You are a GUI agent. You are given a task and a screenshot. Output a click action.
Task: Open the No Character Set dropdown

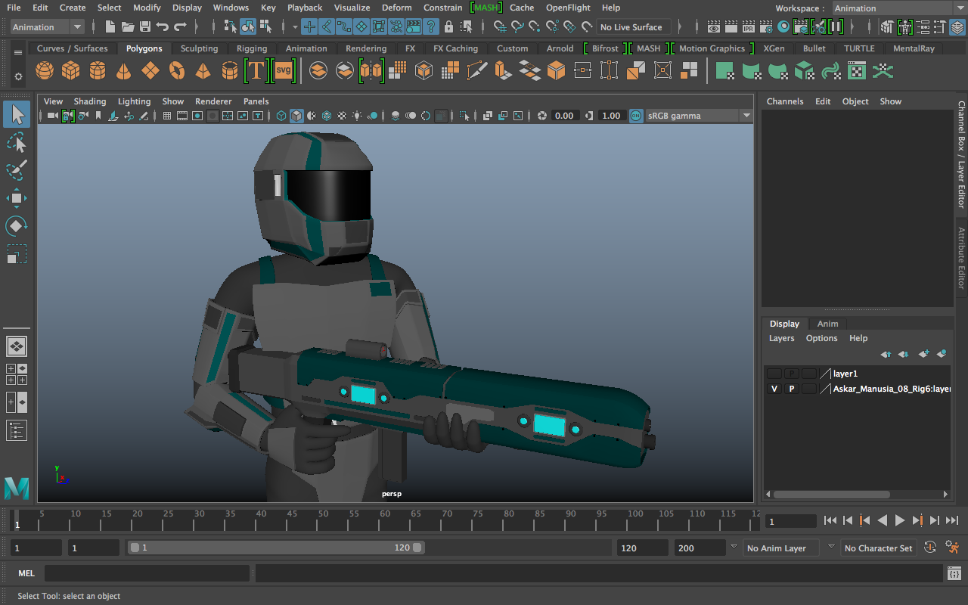[878, 548]
